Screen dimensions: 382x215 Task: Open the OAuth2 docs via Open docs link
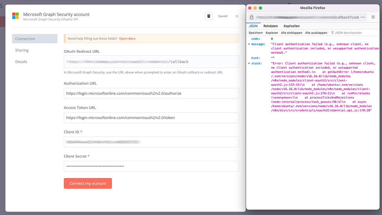click(x=127, y=38)
